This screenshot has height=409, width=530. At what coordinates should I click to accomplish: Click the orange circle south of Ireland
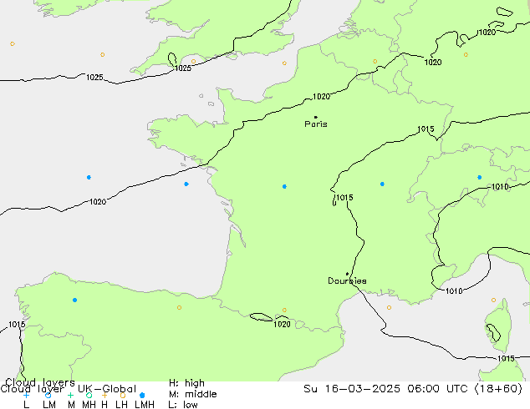[x=103, y=54]
